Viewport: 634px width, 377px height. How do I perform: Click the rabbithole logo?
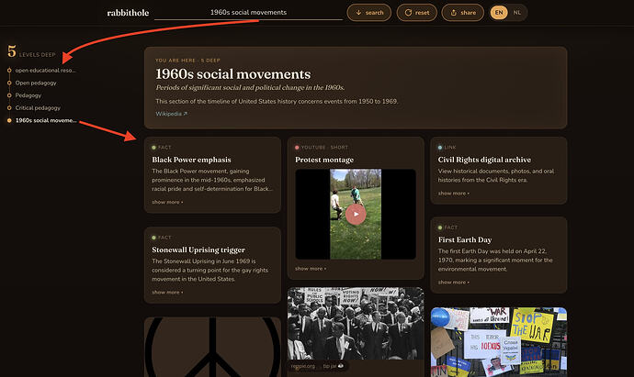coord(128,13)
